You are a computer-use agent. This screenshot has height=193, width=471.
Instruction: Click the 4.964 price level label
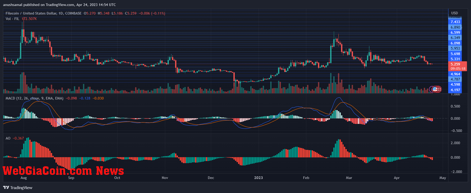[x=455, y=74]
